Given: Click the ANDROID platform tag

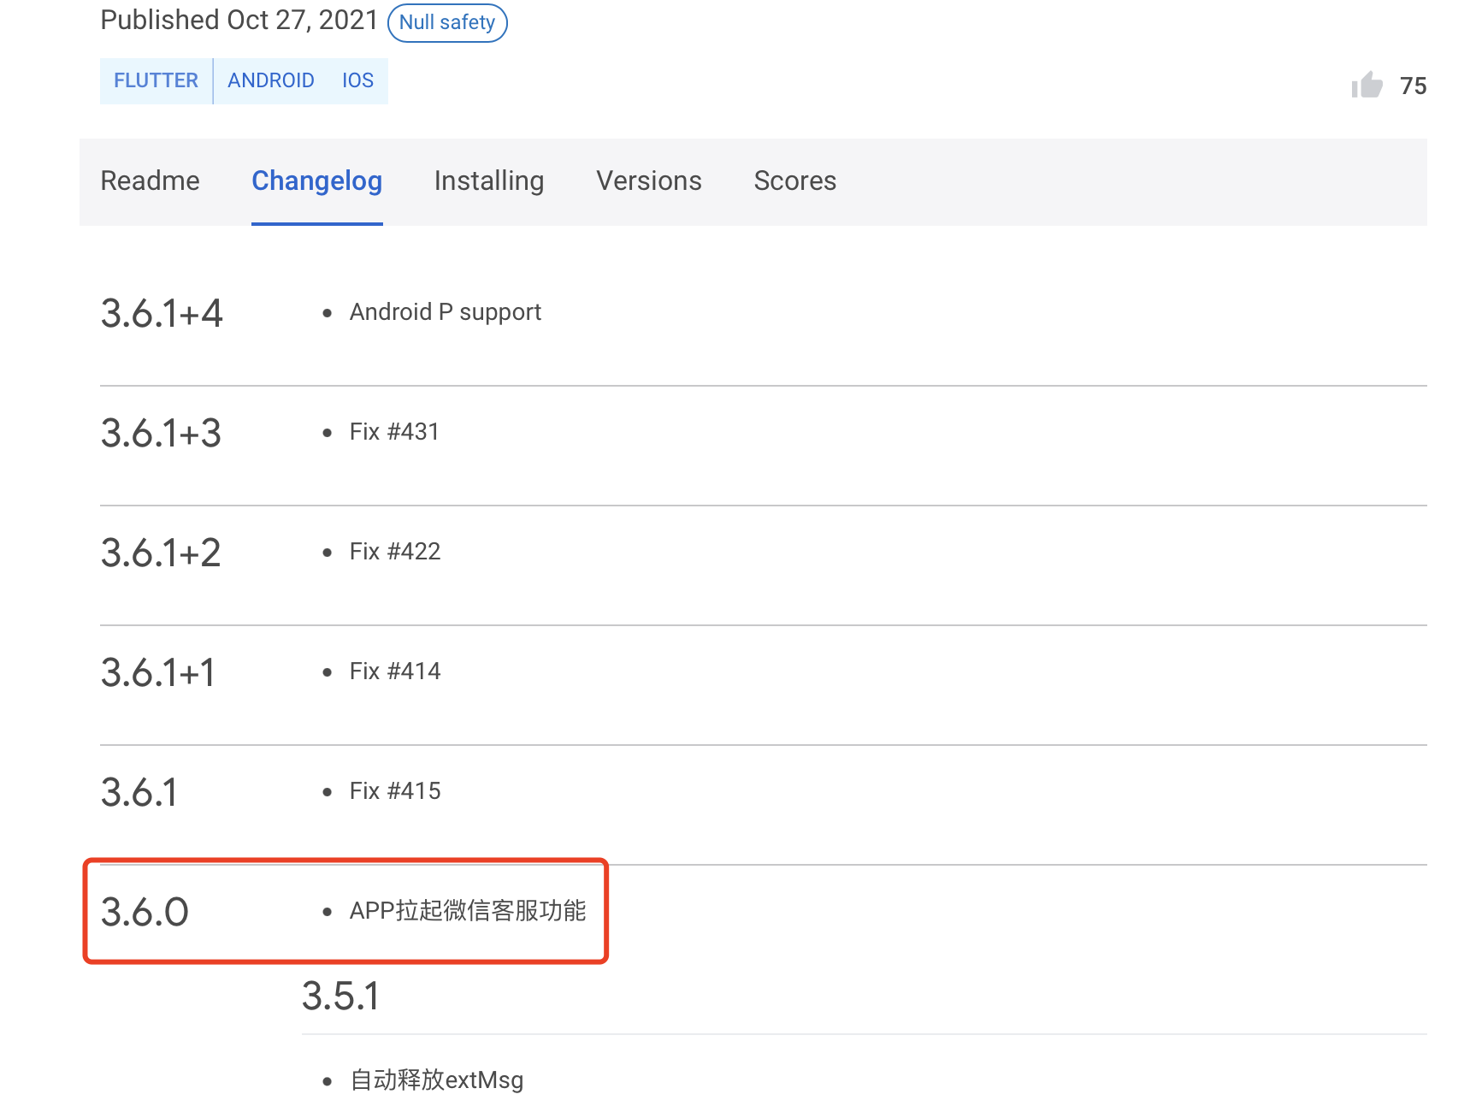Looking at the screenshot, I should [x=271, y=80].
